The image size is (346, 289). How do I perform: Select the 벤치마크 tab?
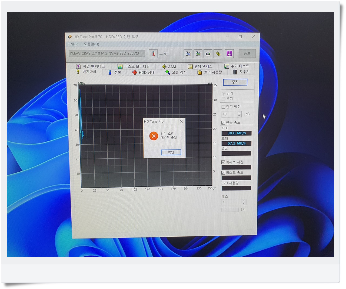point(86,72)
